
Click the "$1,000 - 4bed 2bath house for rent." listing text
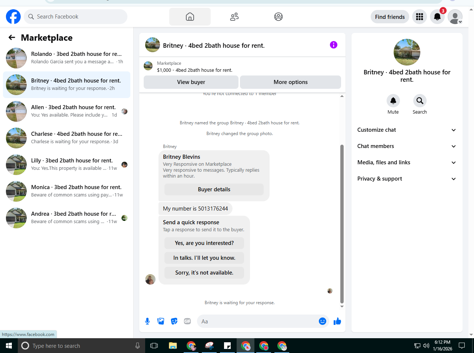195,70
